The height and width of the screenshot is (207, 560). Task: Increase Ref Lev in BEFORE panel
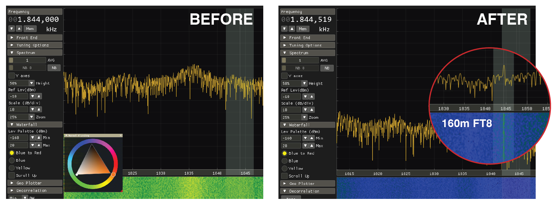click(x=39, y=96)
